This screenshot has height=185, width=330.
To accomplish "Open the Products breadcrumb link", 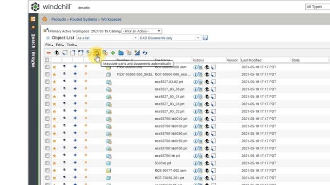I will click(59, 20).
